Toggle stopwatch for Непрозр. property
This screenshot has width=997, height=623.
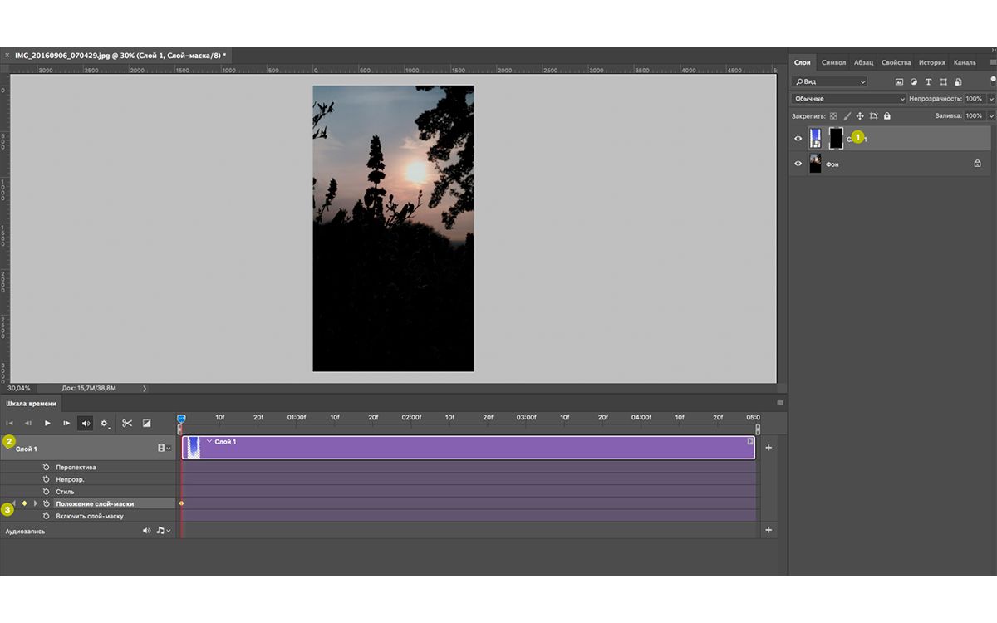(x=47, y=479)
